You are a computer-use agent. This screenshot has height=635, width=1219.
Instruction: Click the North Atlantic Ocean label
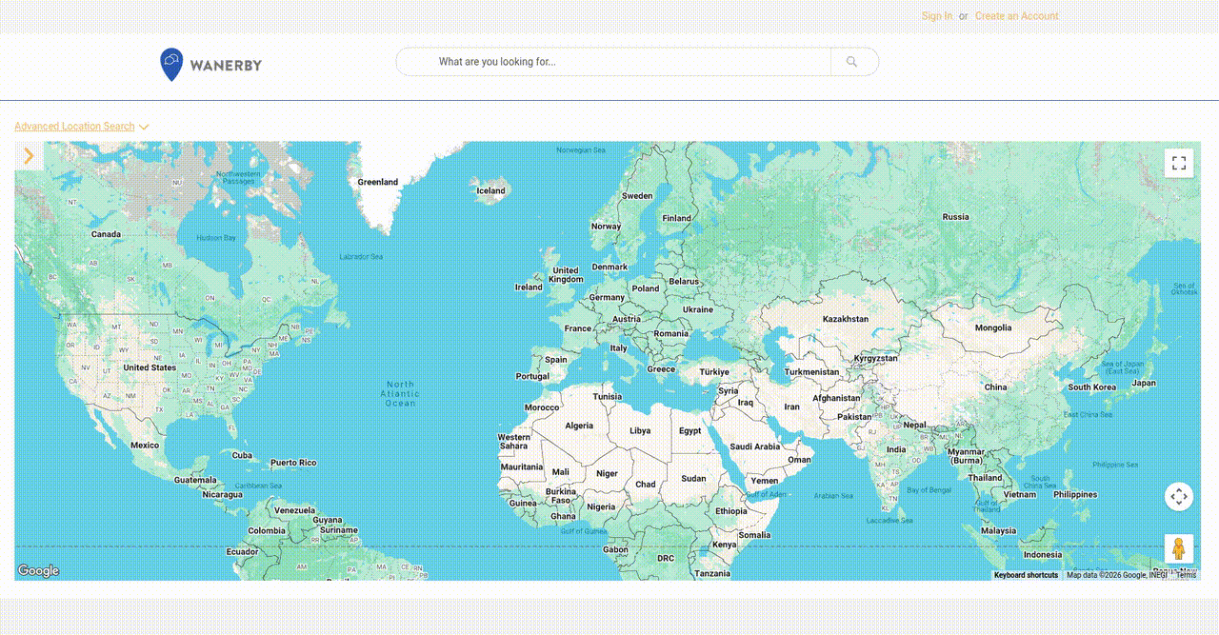pyautogui.click(x=400, y=394)
